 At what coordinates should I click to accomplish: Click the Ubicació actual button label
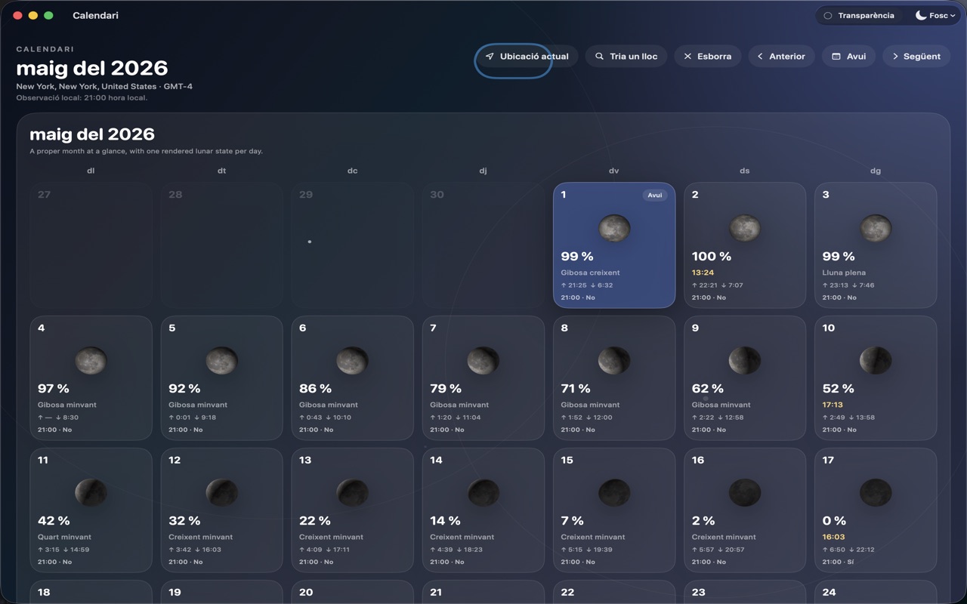coord(534,57)
